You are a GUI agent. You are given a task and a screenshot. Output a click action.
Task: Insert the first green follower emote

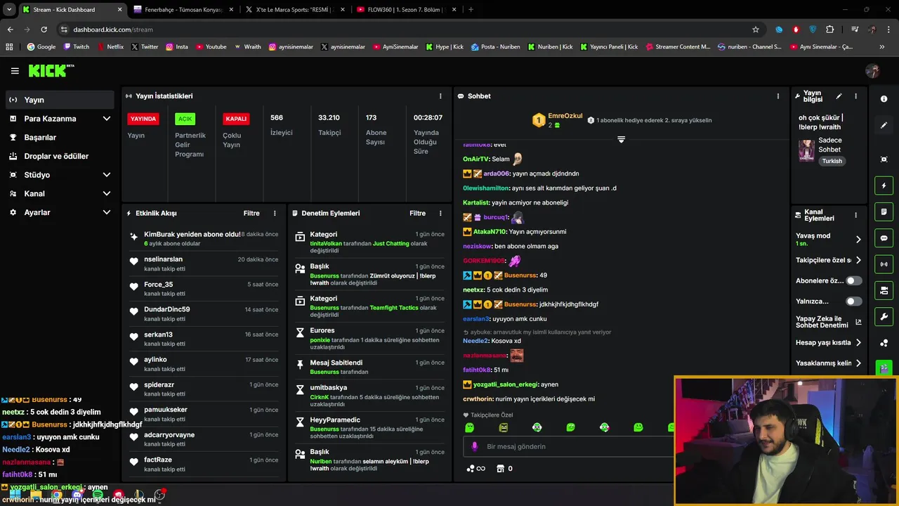pyautogui.click(x=469, y=427)
